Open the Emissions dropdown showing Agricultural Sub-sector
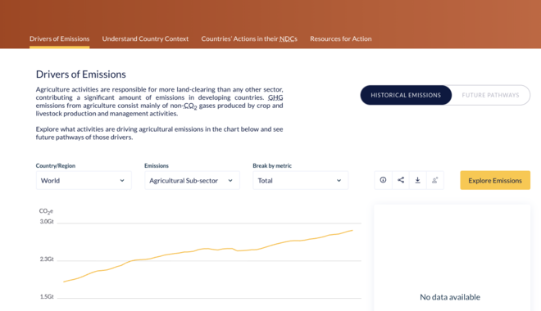 tap(192, 181)
